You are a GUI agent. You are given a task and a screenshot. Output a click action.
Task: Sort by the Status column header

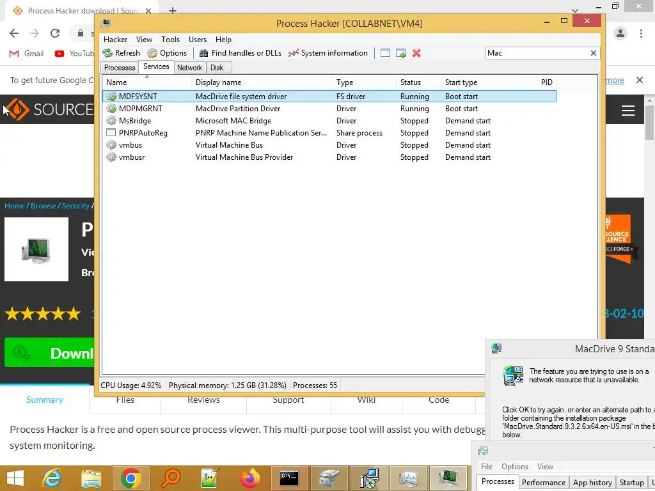click(418, 82)
